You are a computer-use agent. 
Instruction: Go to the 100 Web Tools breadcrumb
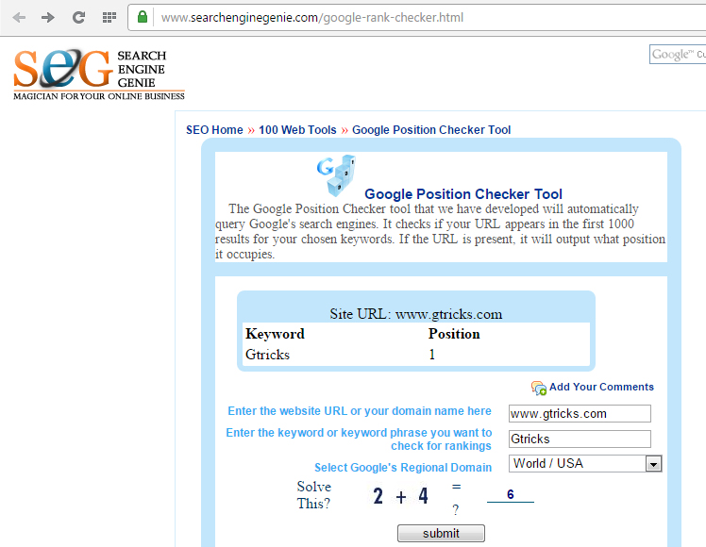[x=297, y=130]
